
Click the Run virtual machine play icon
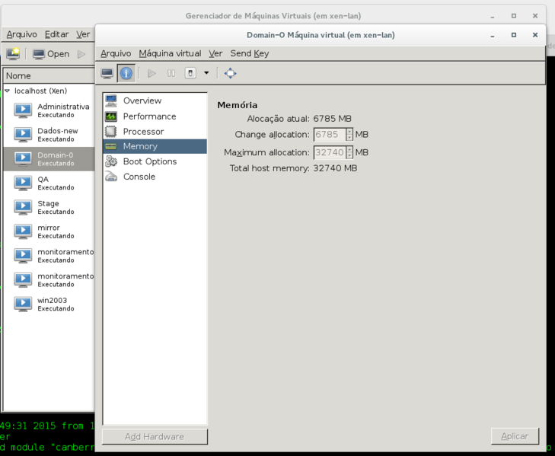pos(152,73)
